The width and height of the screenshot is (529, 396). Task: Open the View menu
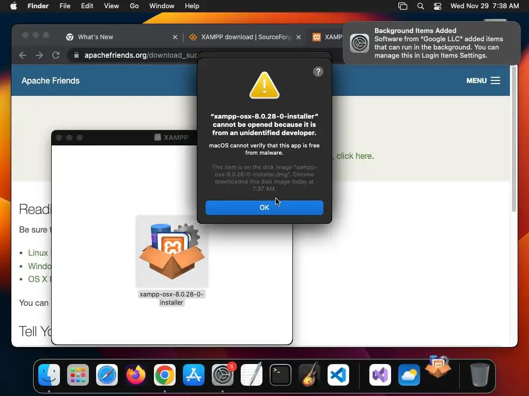click(111, 6)
